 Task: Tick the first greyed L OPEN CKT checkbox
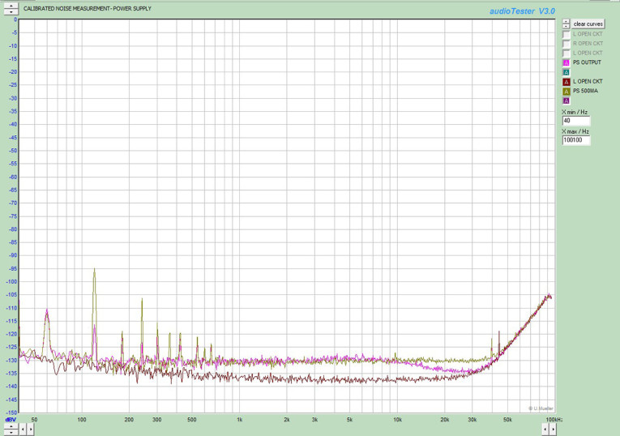[567, 34]
